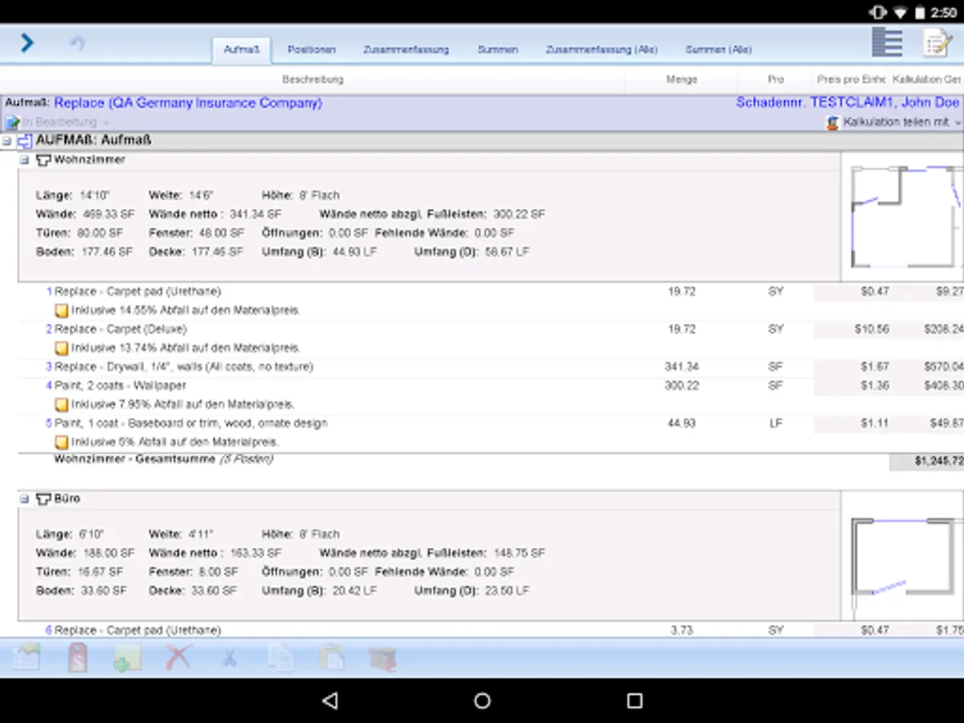Select the 44.93 quantity for Baseboard paint
Screen dimensions: 964x723
(681, 423)
